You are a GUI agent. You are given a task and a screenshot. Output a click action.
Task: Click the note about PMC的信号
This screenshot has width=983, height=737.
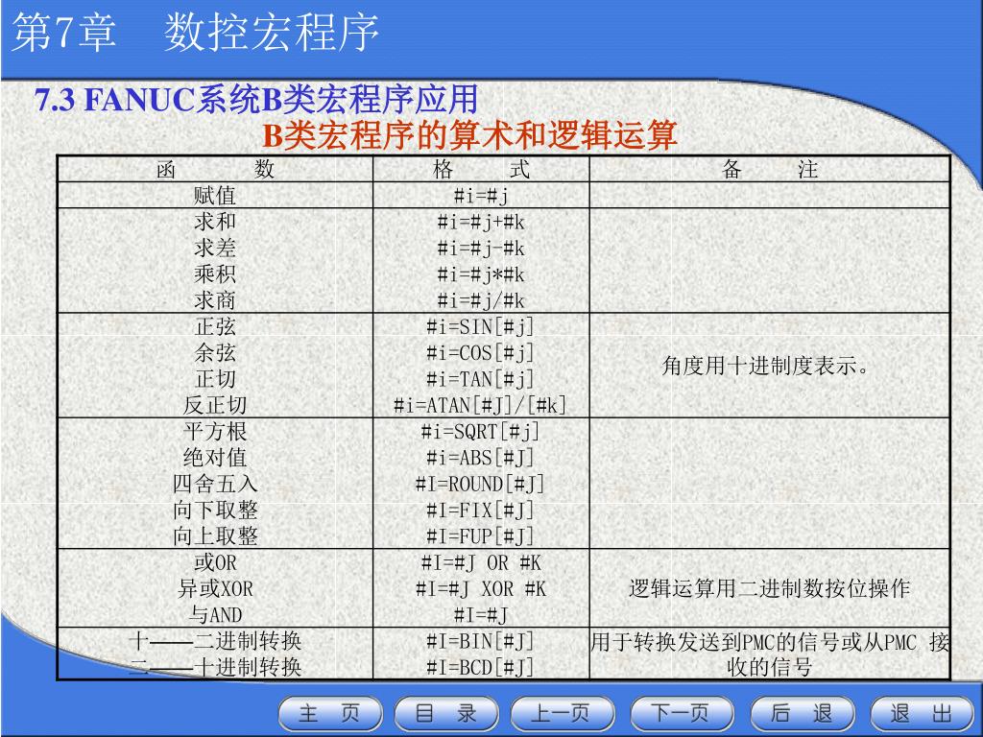(770, 654)
